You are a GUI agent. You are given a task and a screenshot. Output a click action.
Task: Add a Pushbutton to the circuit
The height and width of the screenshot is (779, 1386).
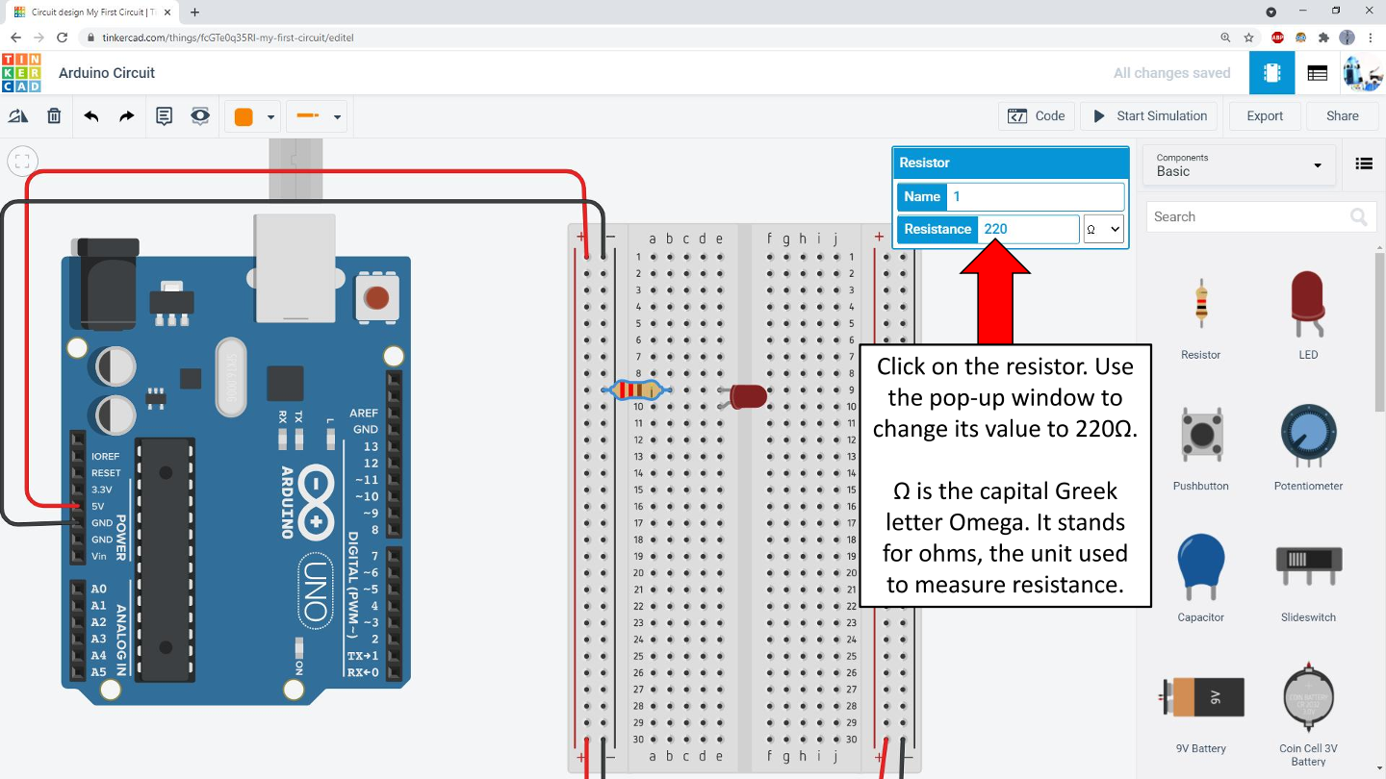click(x=1199, y=438)
